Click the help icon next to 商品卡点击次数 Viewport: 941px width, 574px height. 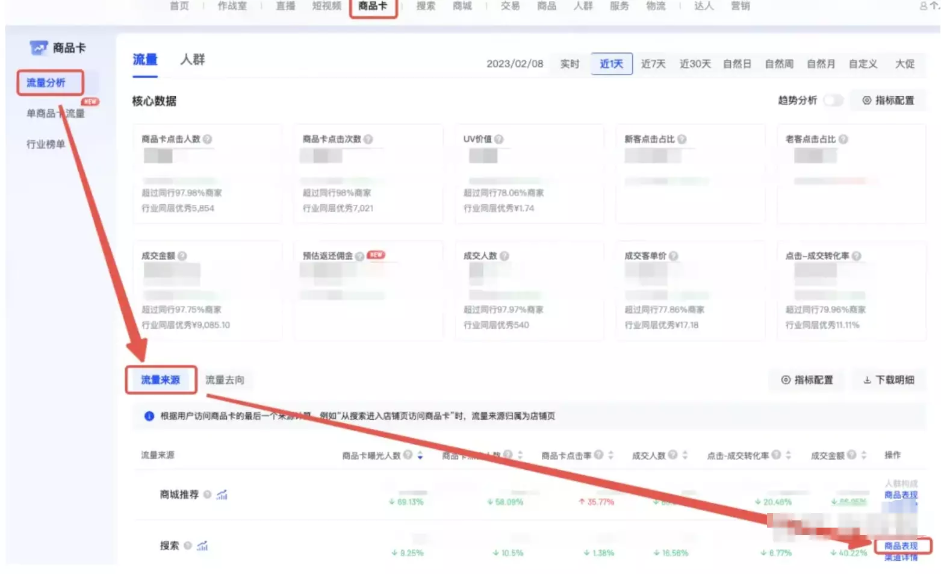click(x=368, y=139)
